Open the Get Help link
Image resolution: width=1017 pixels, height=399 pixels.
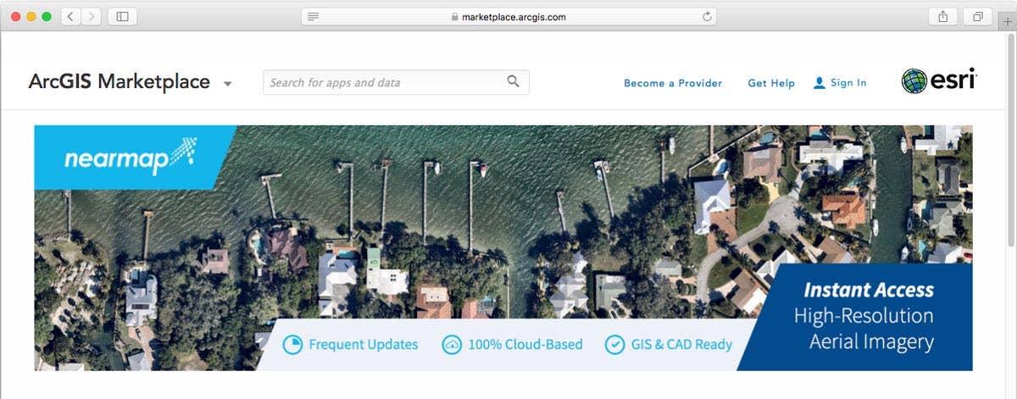pos(771,83)
